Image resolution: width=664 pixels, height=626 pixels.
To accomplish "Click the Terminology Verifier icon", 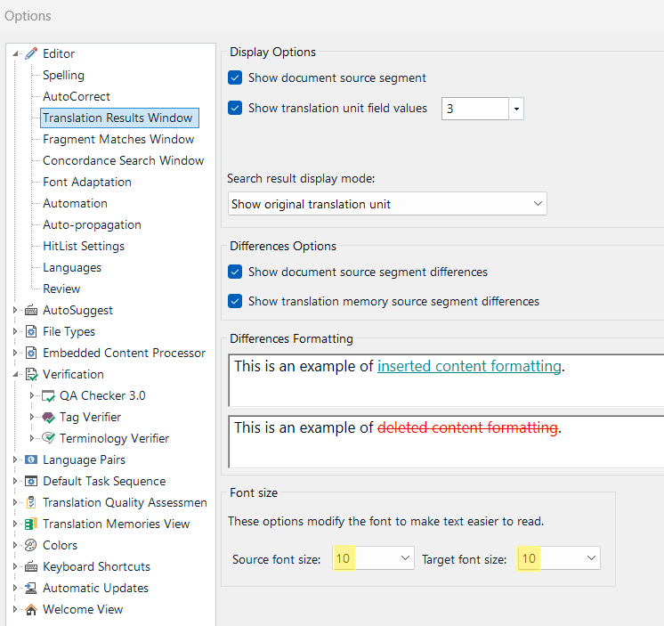I will [48, 438].
